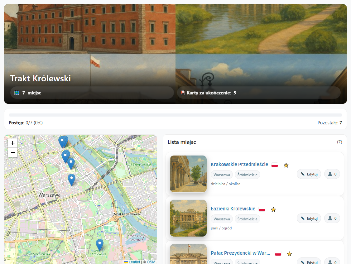Viewport: 351px width, 264px height.
Task: Zoom in on the map with the plus control
Action: click(x=12, y=143)
